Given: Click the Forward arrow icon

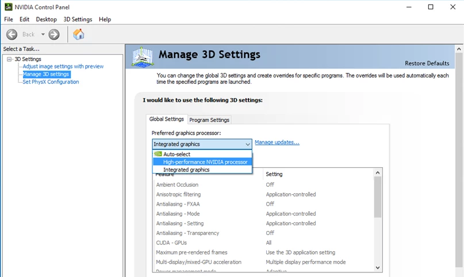Looking at the screenshot, I should click(54, 34).
